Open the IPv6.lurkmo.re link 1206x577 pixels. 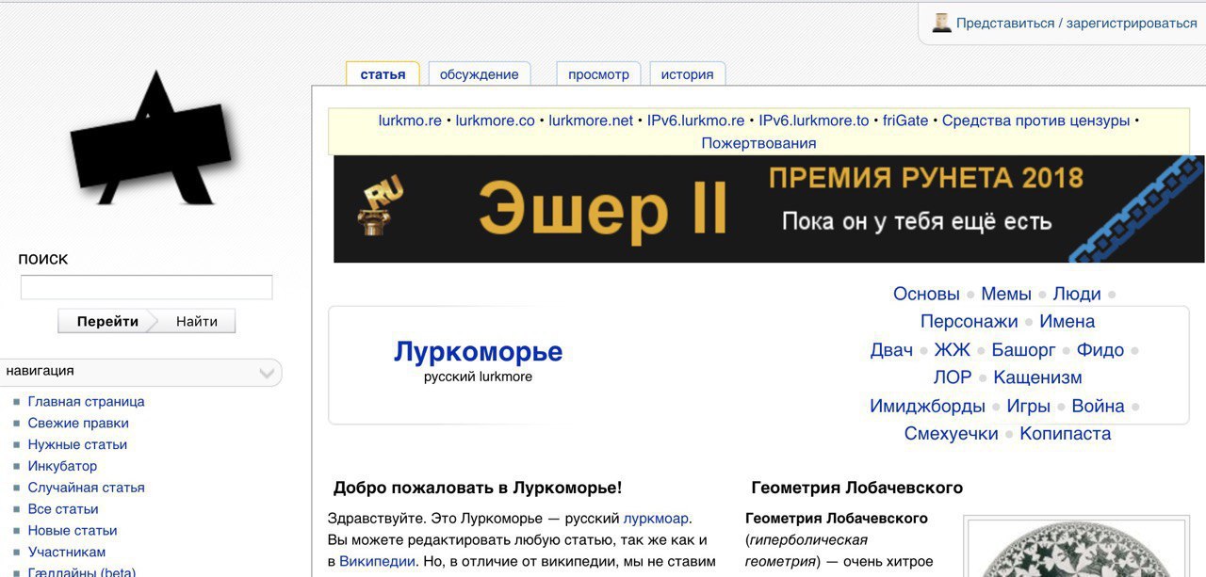pos(695,120)
